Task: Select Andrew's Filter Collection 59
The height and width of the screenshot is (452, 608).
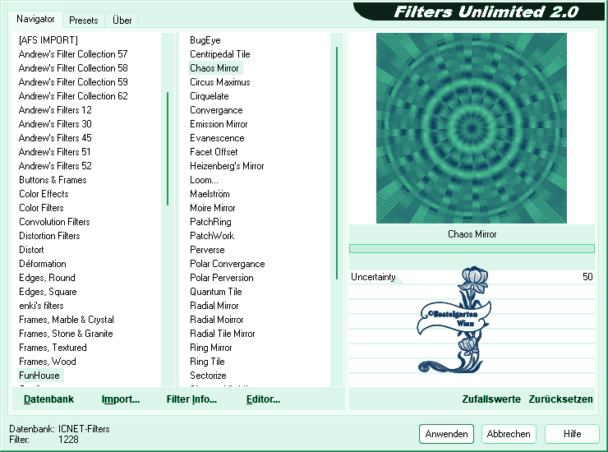Action: pyautogui.click(x=73, y=82)
